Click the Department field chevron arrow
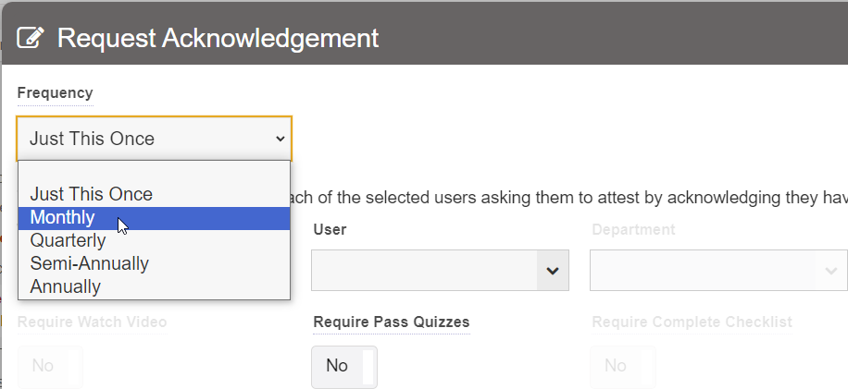The height and width of the screenshot is (389, 848). point(829,271)
